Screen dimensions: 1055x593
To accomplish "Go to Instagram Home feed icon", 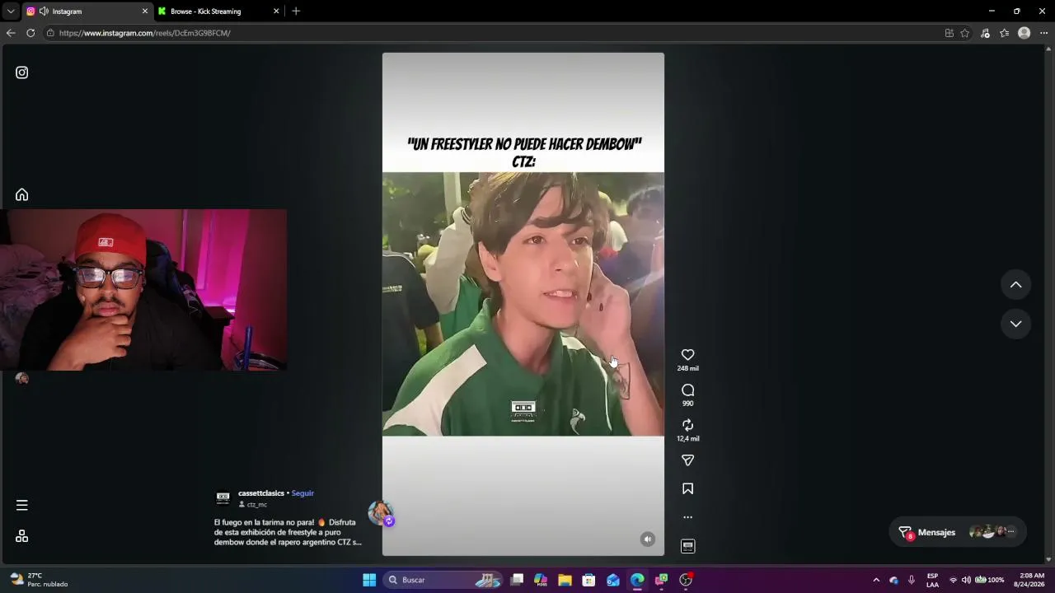I will click(x=22, y=194).
